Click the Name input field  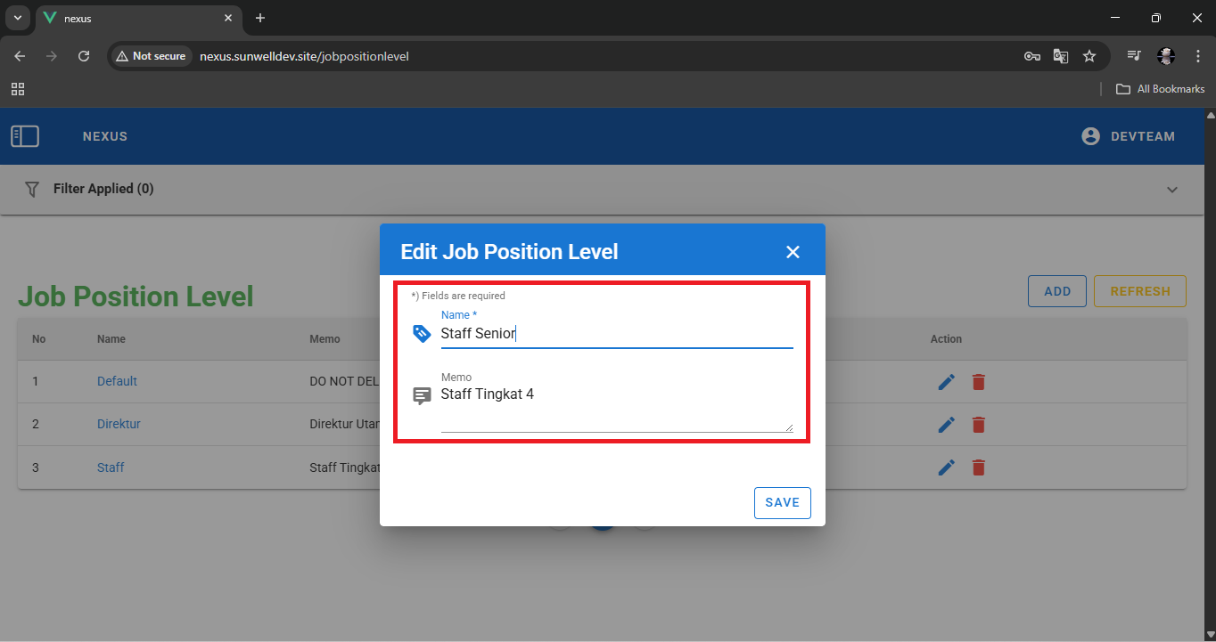click(x=615, y=334)
